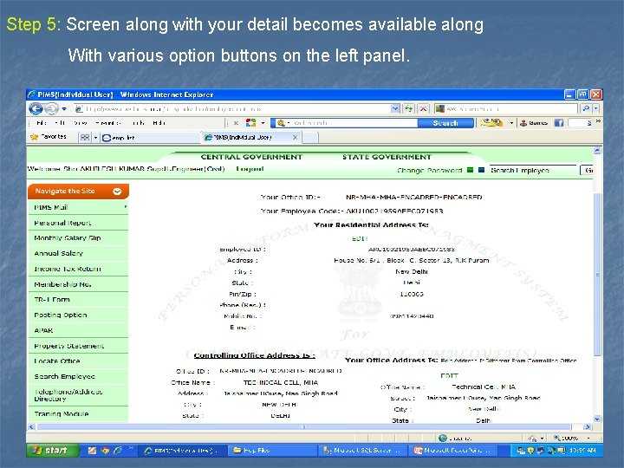Screen dimensions: 624x468
Task: Click the Quick Tabs grid icon
Action: tap(85, 138)
